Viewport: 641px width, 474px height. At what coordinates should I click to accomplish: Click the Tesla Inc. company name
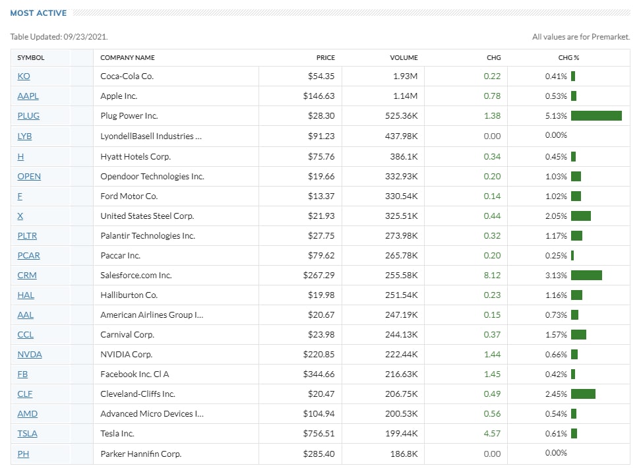point(117,434)
